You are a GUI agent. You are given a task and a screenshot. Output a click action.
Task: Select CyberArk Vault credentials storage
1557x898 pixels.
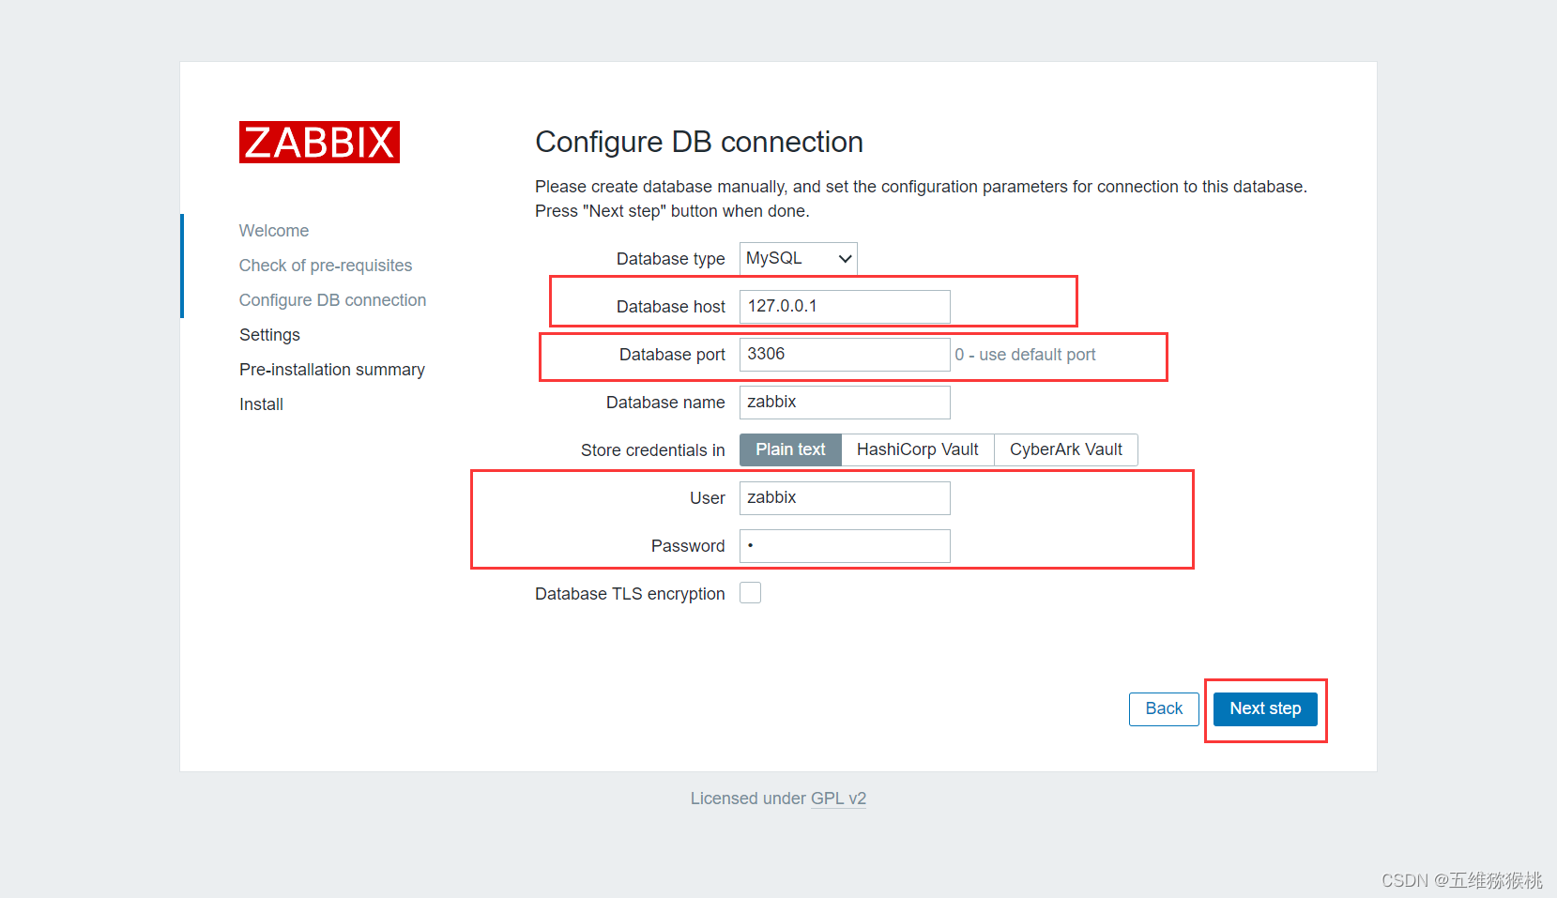1066,449
